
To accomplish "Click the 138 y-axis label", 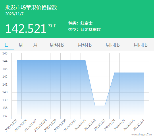I will tap(5, 108).
